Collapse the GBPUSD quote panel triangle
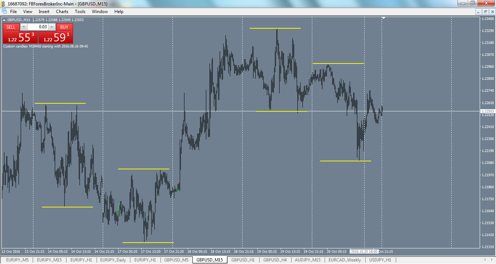 point(4,20)
